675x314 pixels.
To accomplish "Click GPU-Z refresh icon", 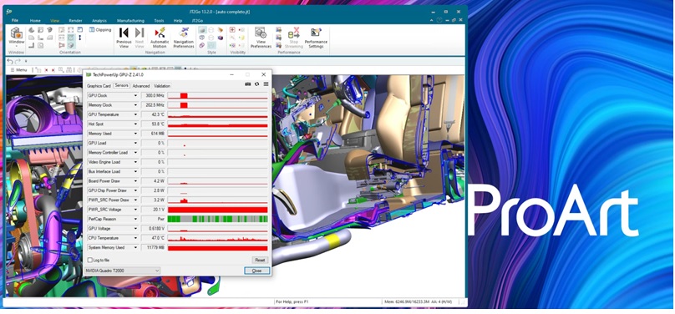I will click(257, 84).
